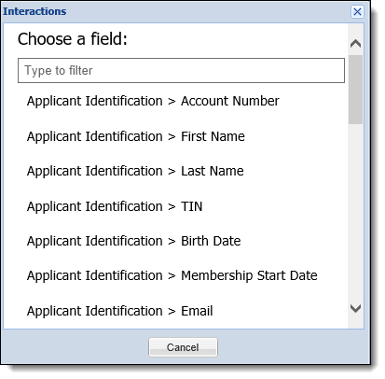
Task: Click the '>' separator in the TIN row
Action: [172, 207]
